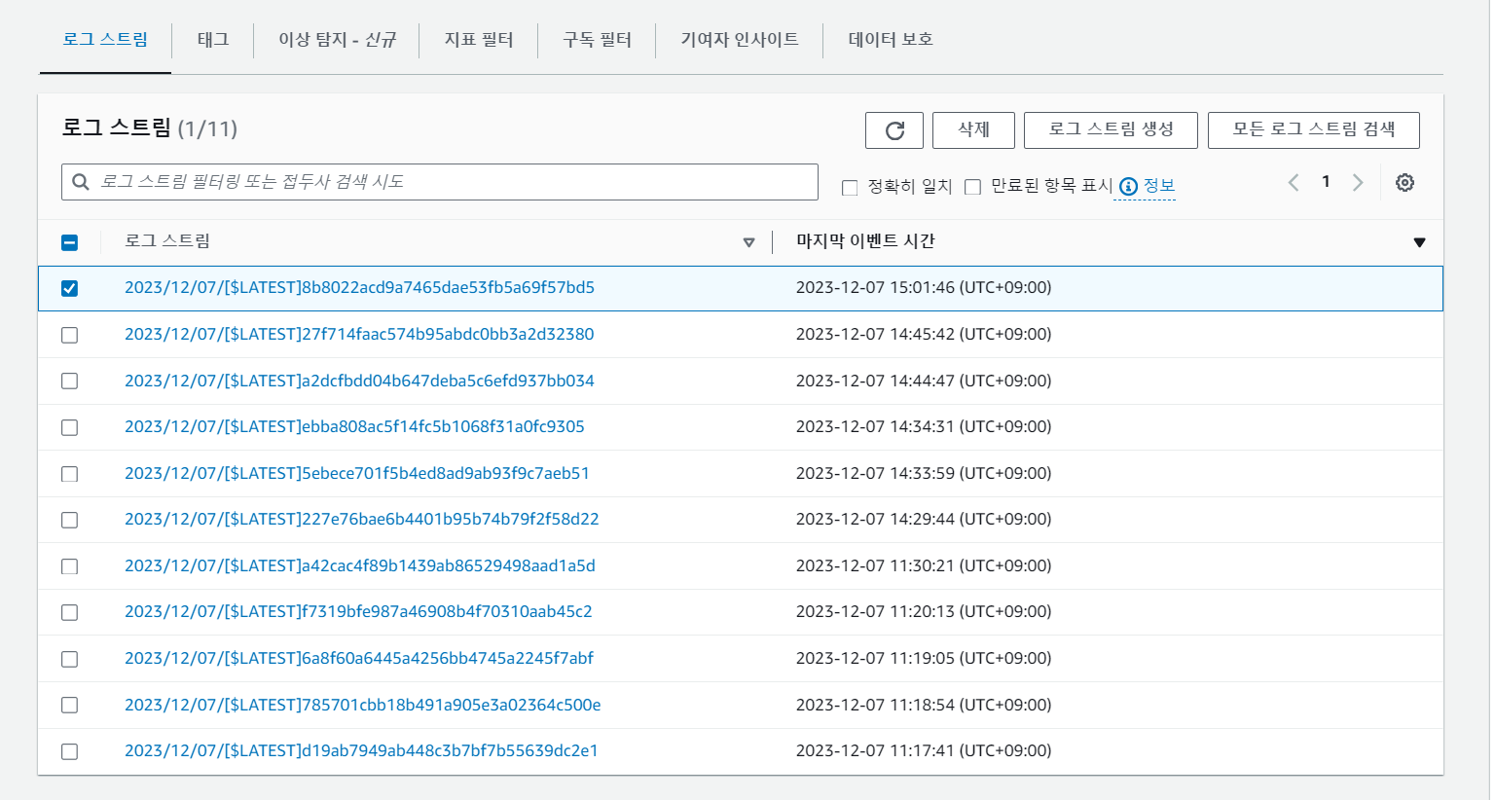Toggle the 정확히 일치 checkbox
This screenshot has height=800, width=1495.
pos(850,188)
